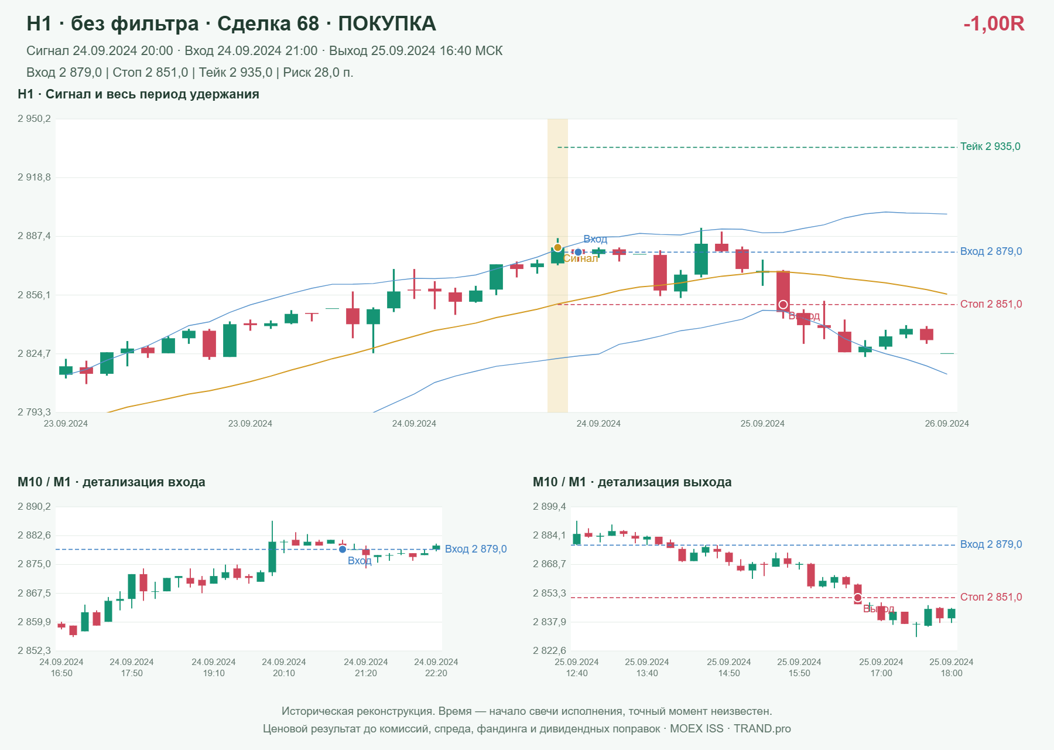Click the 17:00 time label on exit chart
Viewport: 1054px width, 750px height.
[881, 673]
